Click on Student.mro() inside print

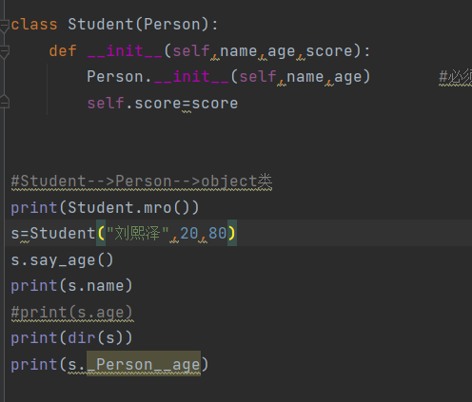click(128, 208)
